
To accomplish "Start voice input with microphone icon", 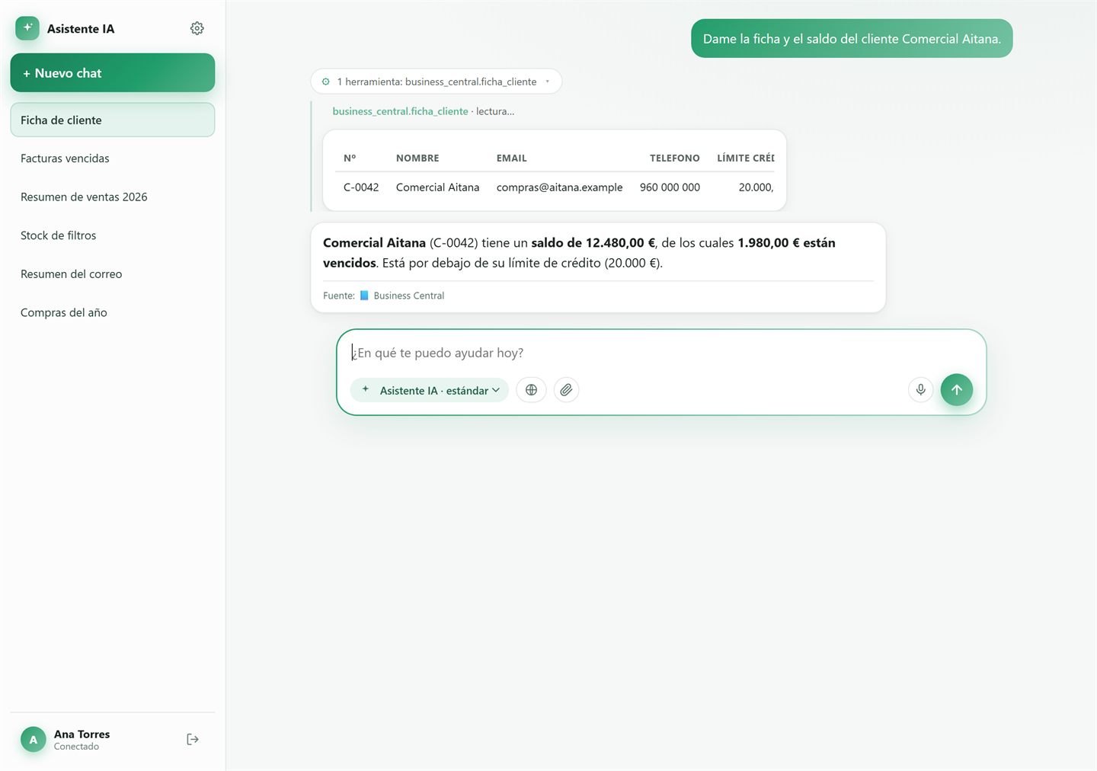I will pos(920,390).
